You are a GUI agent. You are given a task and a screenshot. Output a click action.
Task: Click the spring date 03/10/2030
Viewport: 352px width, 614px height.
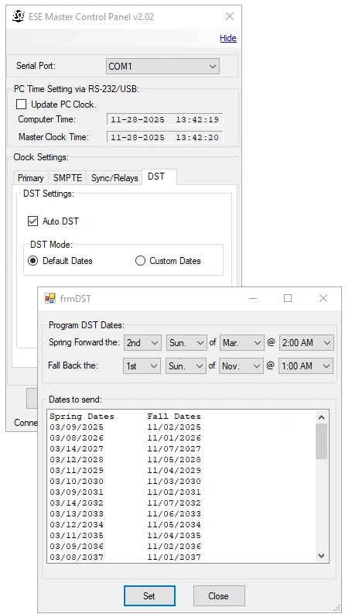(77, 482)
